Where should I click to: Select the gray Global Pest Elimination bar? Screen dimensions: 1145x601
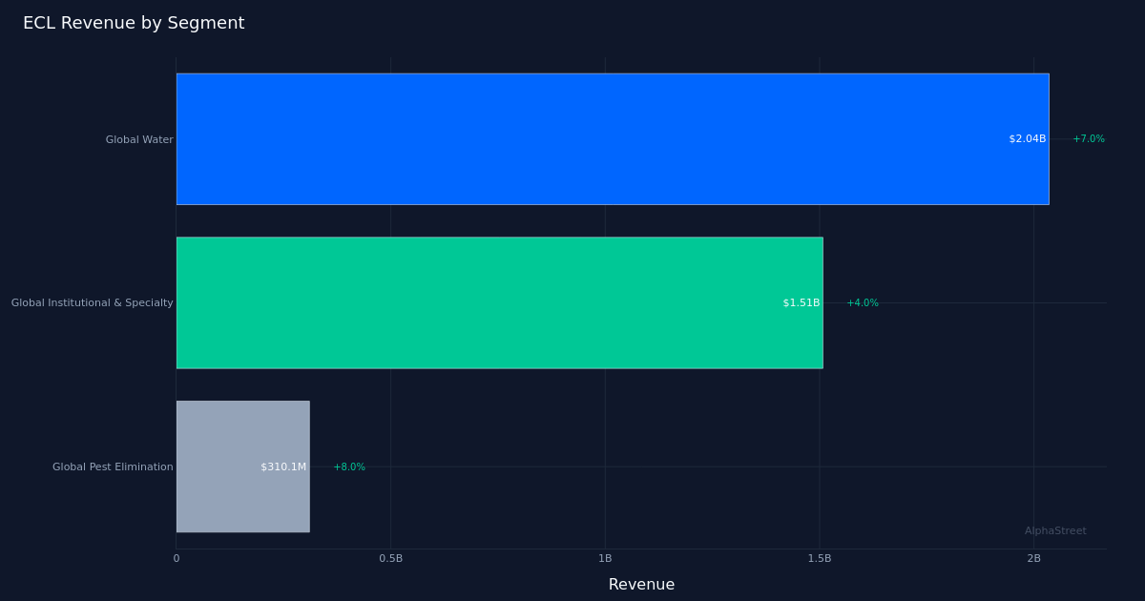click(x=243, y=466)
